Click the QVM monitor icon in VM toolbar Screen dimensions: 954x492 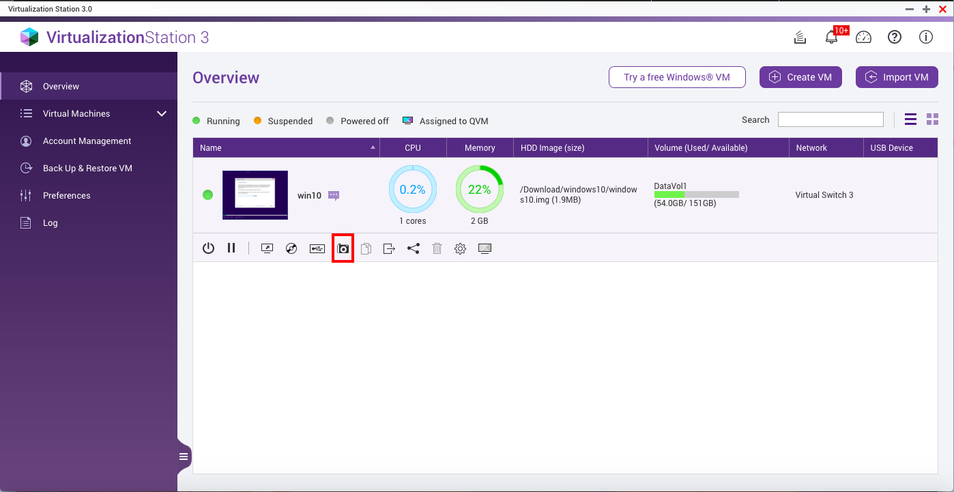coord(485,248)
